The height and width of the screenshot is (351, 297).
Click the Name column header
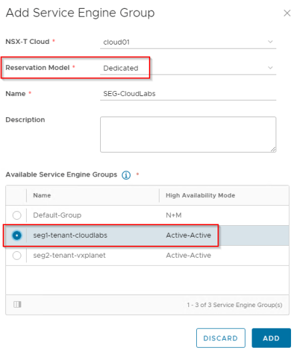point(42,195)
